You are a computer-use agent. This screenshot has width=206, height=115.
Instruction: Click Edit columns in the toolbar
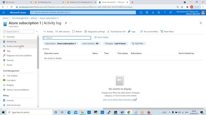(x=63, y=32)
